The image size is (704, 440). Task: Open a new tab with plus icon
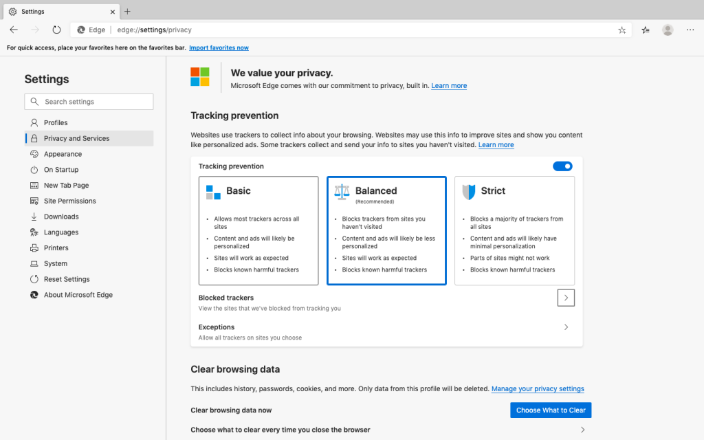point(127,12)
